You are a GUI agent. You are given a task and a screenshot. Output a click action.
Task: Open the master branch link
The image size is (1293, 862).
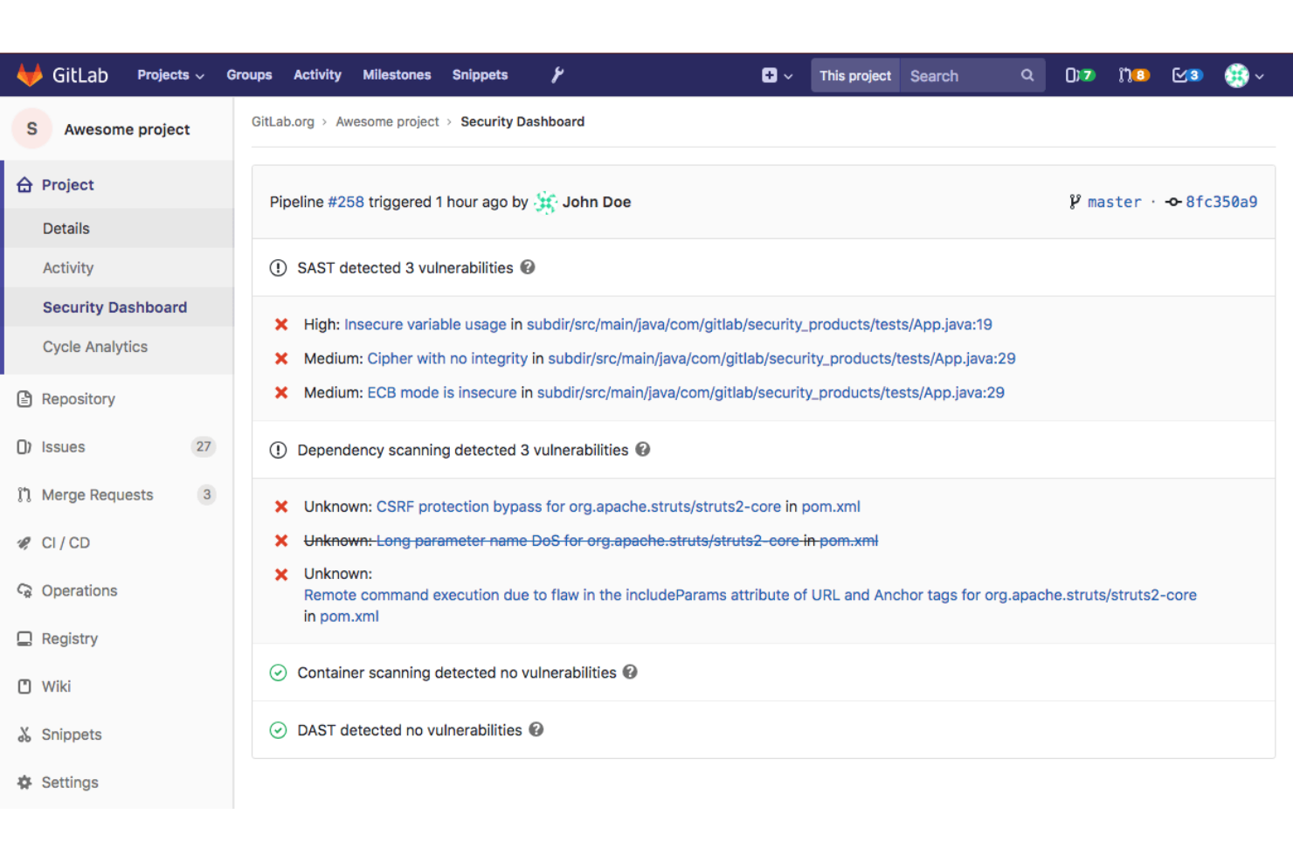(1114, 202)
